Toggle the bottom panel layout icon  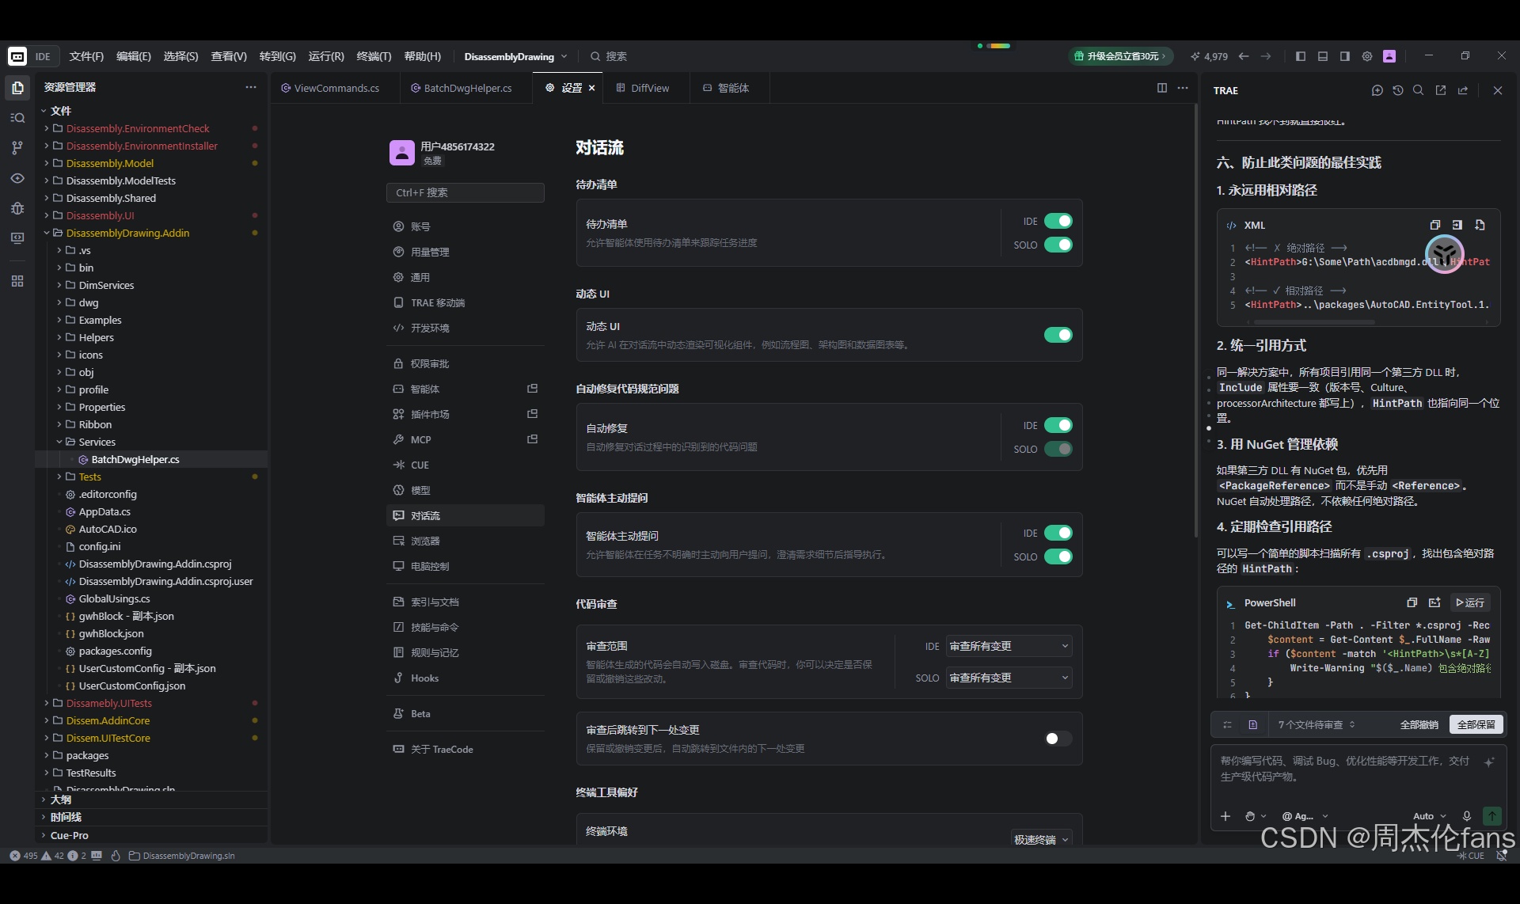tap(1323, 56)
